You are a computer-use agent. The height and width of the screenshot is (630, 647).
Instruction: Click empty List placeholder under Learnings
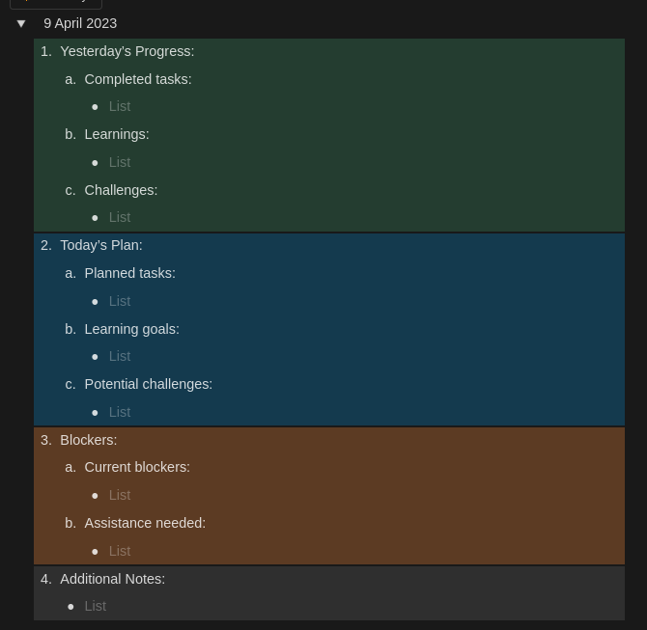[x=120, y=162]
